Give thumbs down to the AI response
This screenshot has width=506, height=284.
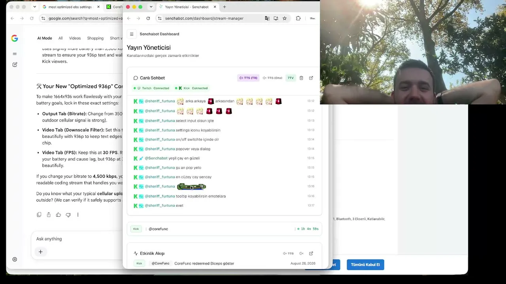pos(68,215)
